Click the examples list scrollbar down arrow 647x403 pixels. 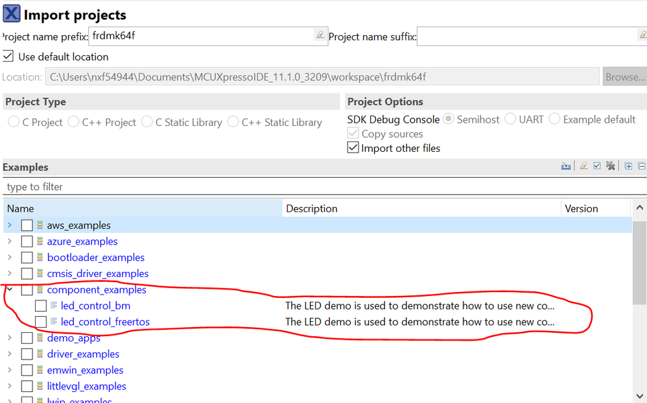(640, 396)
